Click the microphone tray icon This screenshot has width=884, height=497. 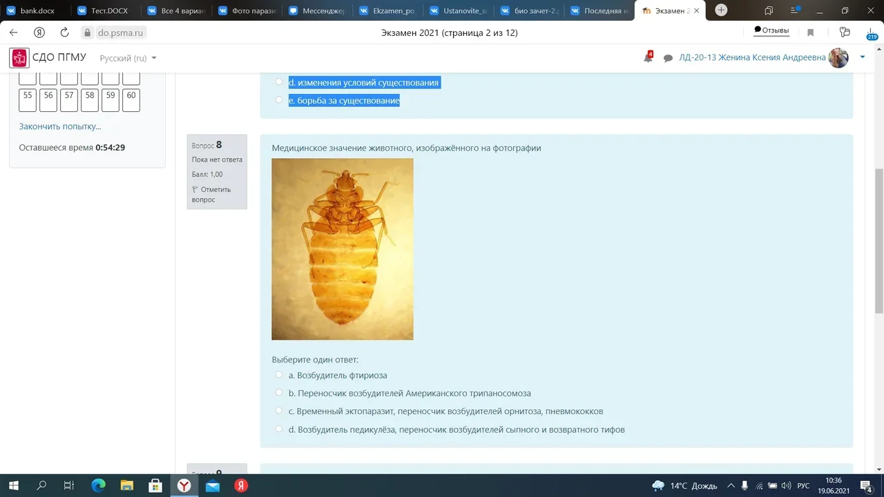tap(744, 485)
